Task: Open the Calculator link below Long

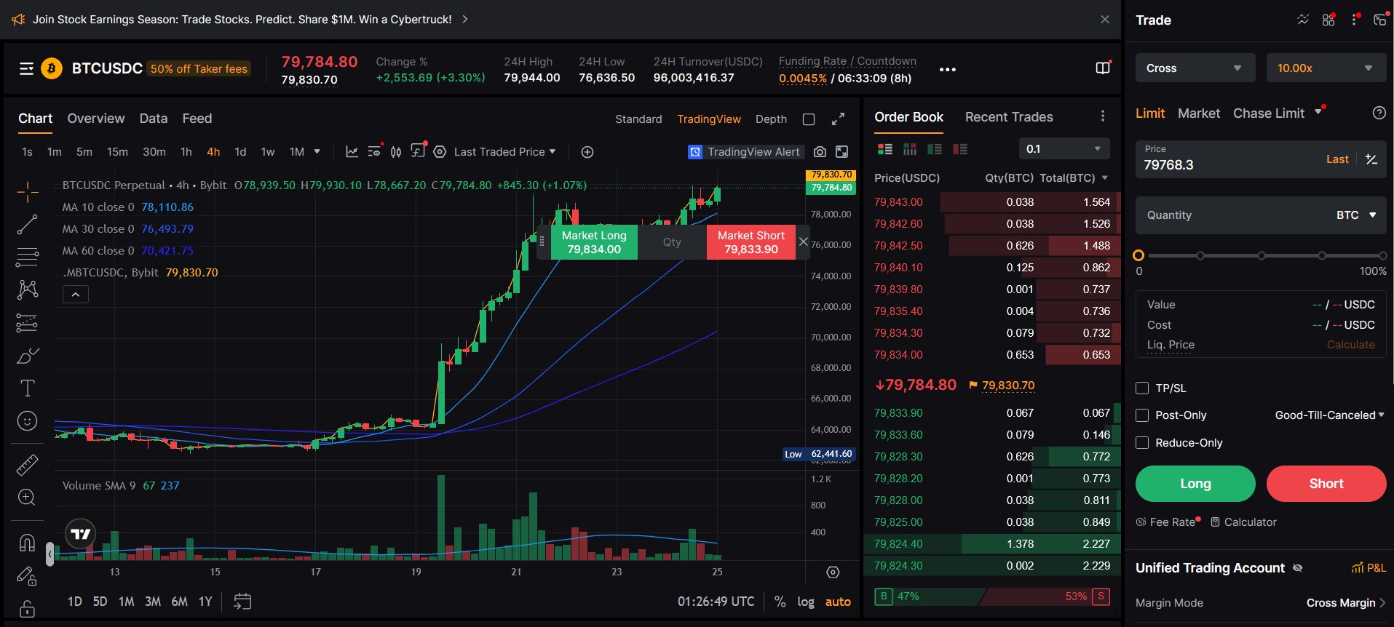Action: click(x=1243, y=522)
